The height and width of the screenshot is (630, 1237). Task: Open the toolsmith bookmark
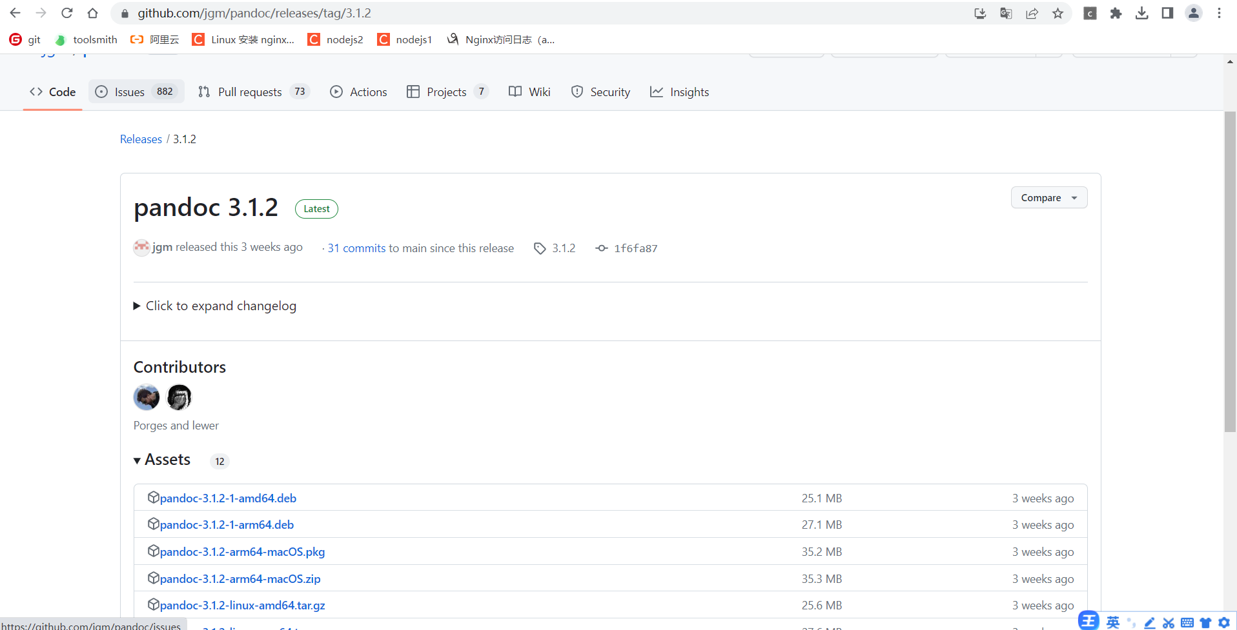(86, 39)
